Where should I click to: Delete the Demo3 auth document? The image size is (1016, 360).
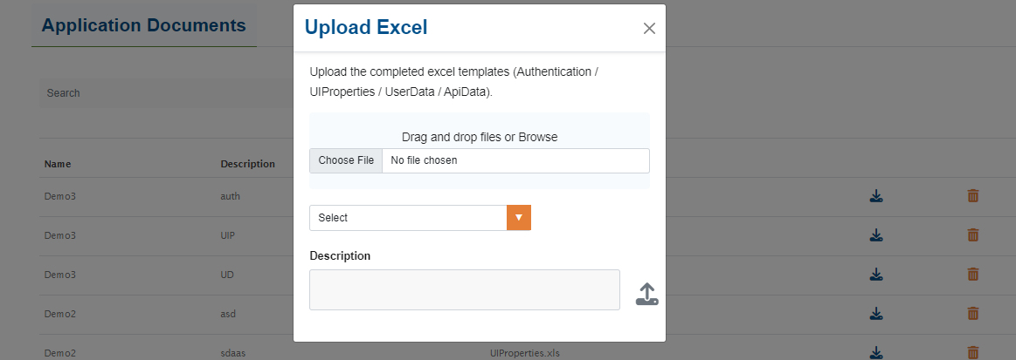[x=973, y=196]
